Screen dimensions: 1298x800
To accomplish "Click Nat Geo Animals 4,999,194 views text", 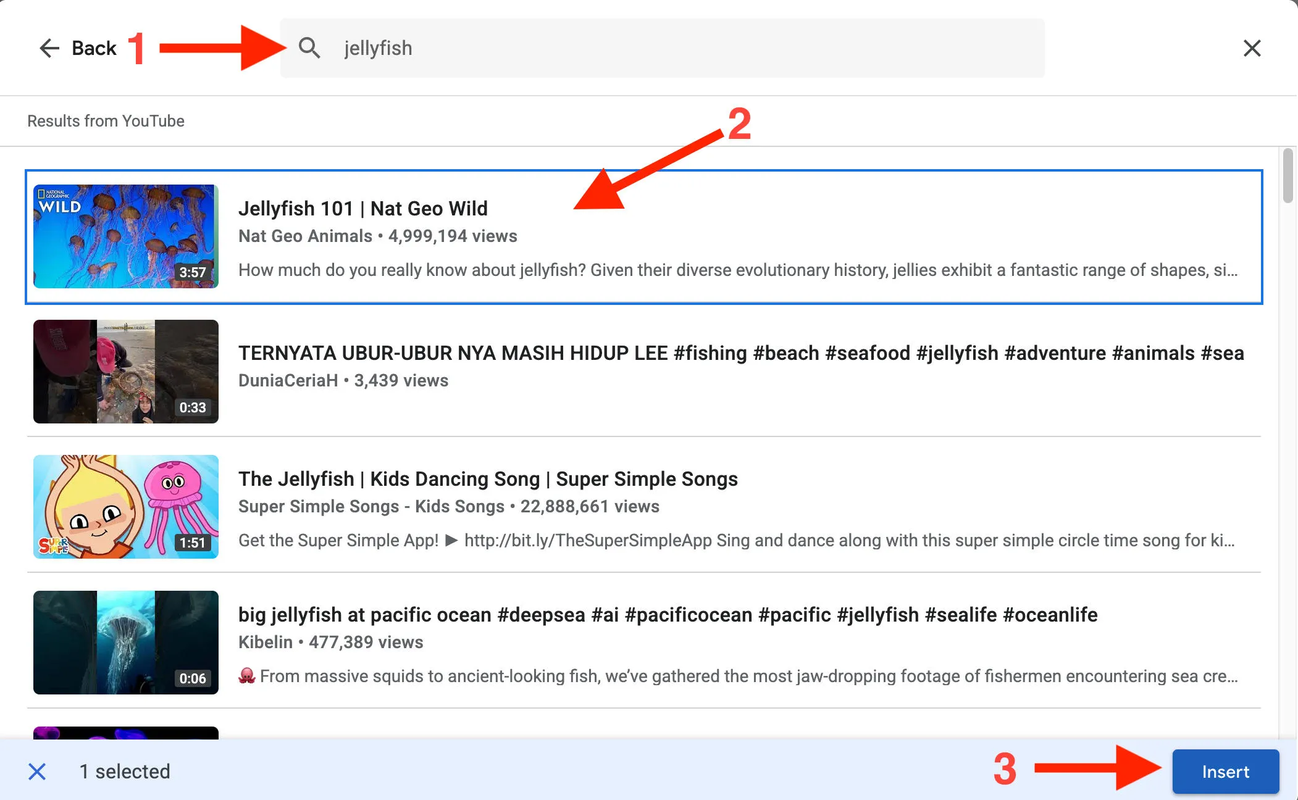I will point(378,236).
